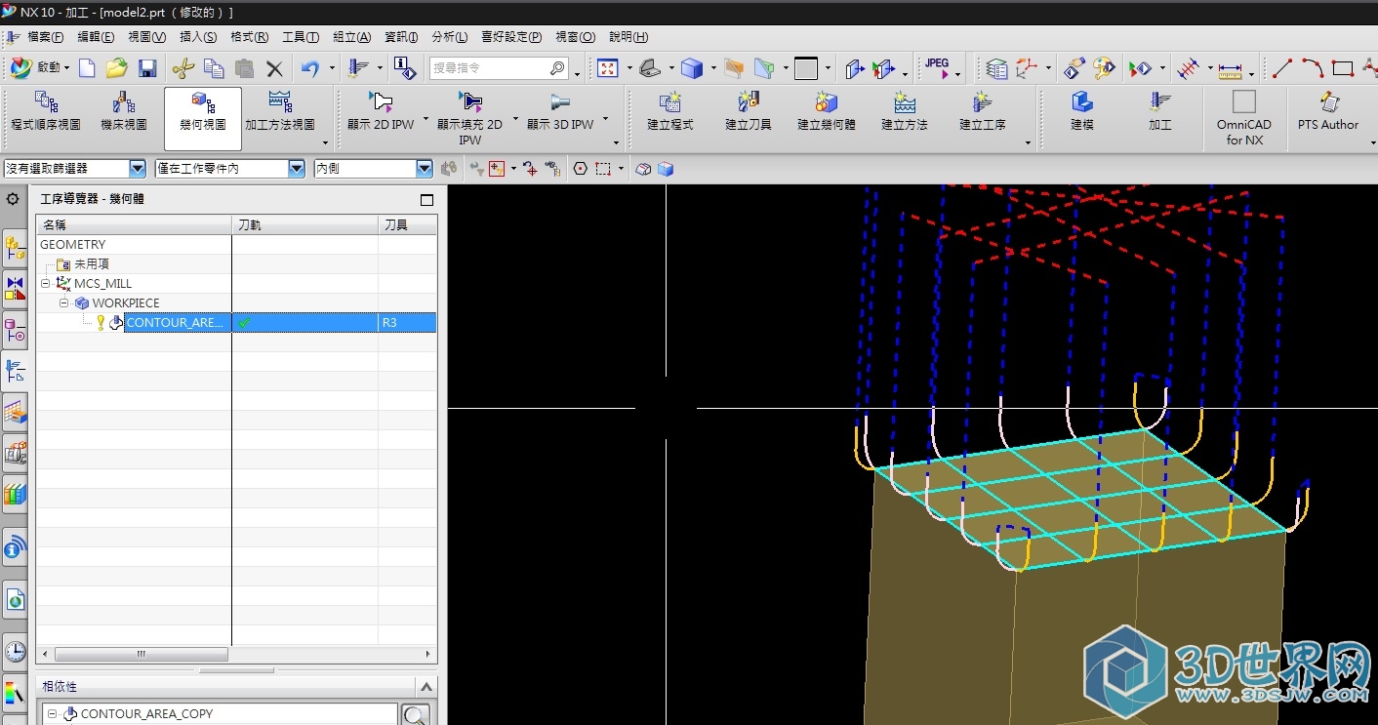Open the history clock sidebar tab
The width and height of the screenshot is (1378, 725).
point(15,651)
